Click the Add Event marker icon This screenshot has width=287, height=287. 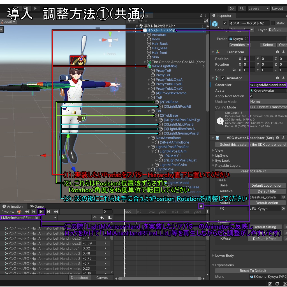click(110, 217)
